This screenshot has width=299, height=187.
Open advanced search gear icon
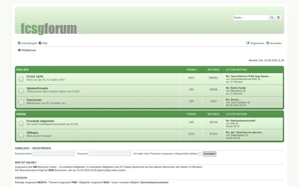tap(278, 18)
